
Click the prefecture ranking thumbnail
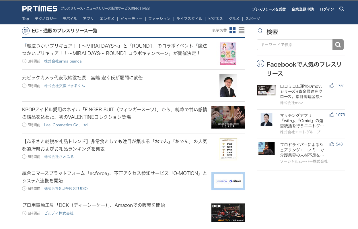coord(228,149)
